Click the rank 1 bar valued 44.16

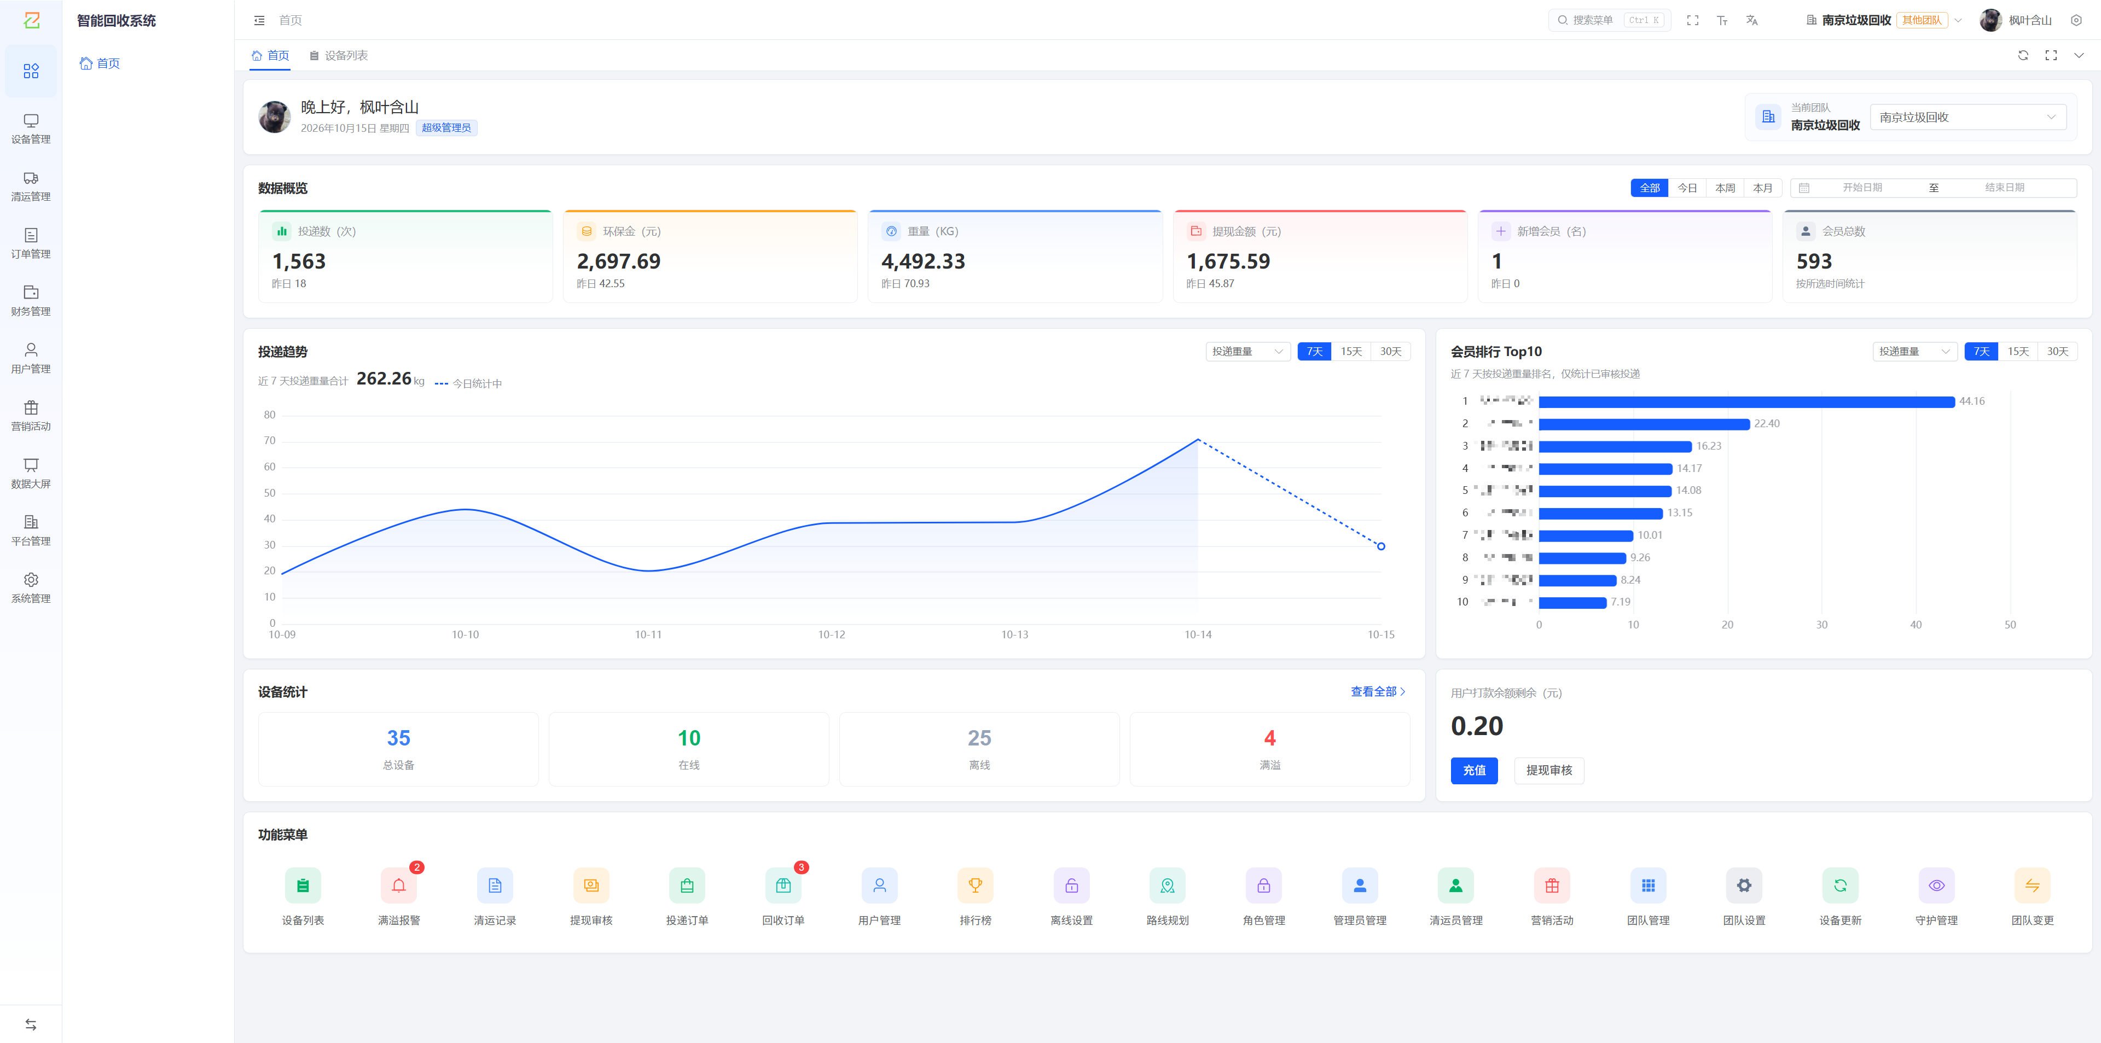click(1746, 401)
